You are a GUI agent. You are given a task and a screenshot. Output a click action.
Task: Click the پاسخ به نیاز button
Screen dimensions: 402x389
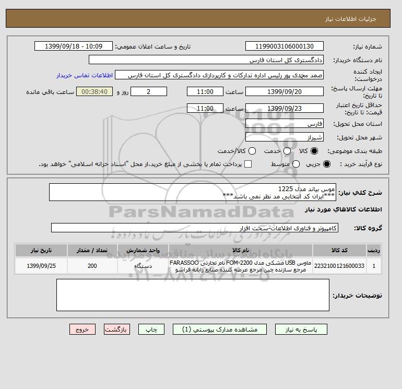tap(301, 329)
